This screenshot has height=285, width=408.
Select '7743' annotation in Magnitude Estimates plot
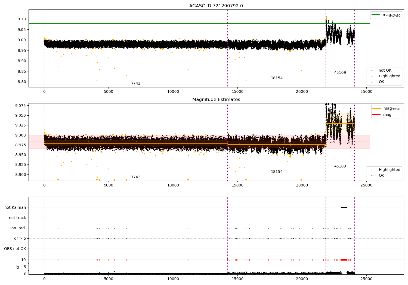(136, 177)
